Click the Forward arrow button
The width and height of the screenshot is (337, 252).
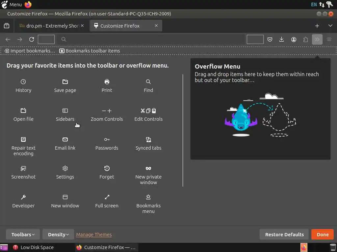(20, 39)
